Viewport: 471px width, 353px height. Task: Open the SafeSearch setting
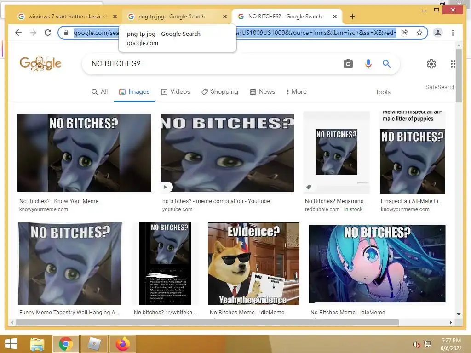click(x=440, y=87)
